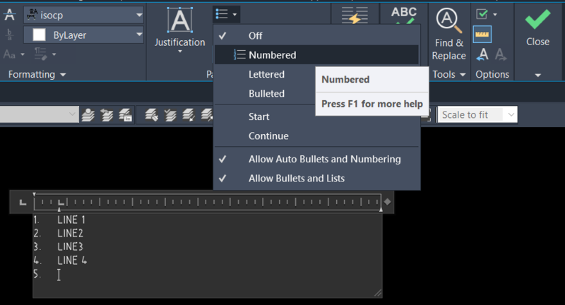Choose Bulleted from the list menu
This screenshot has height=305, width=565.
pyautogui.click(x=266, y=94)
